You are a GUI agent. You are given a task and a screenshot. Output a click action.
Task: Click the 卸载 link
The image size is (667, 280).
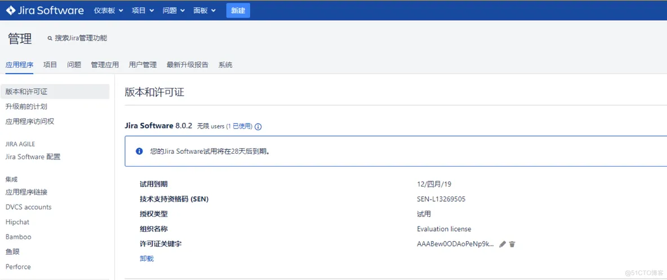click(x=147, y=258)
